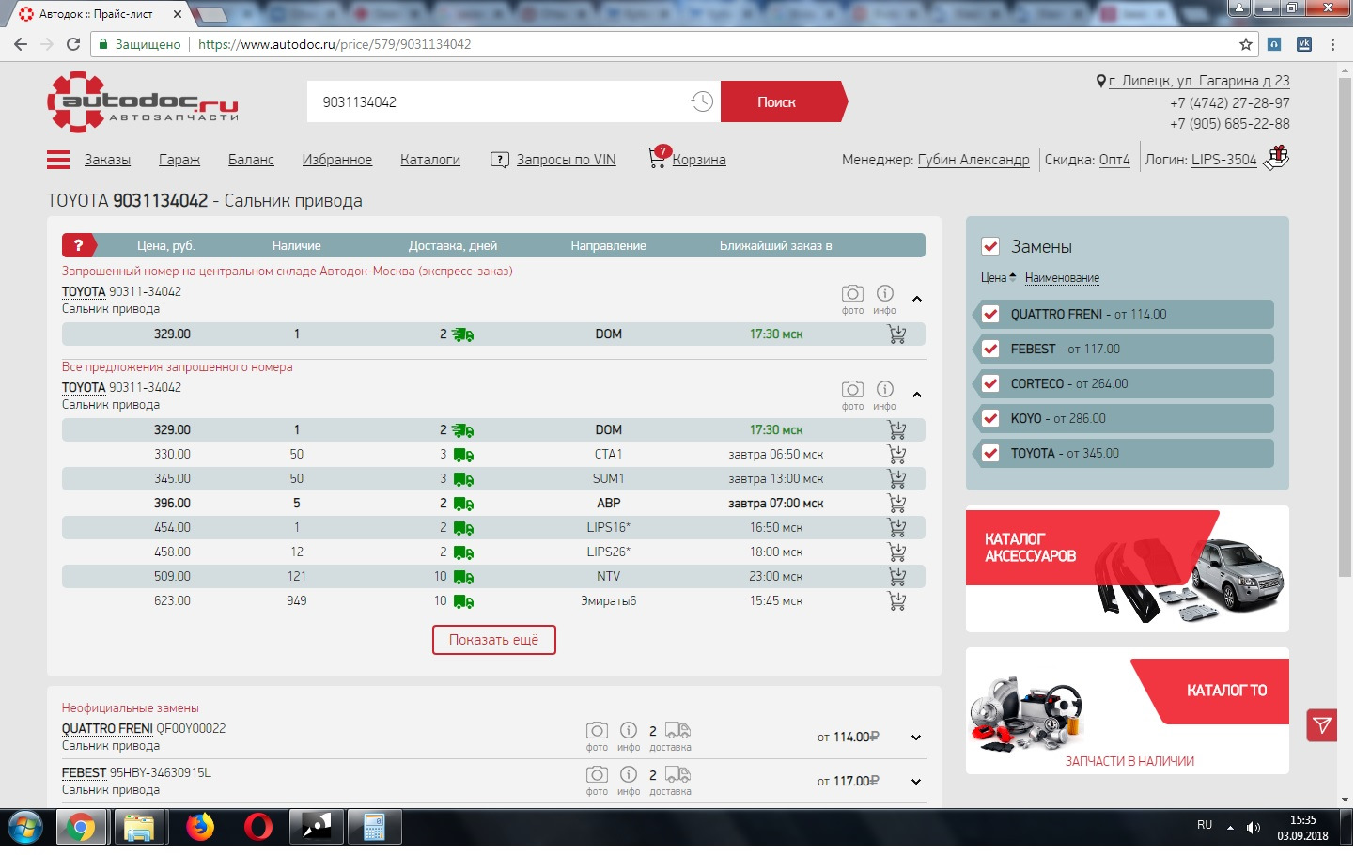Screen dimensions: 1355x855
Task: Open photo icon for FEBEST part
Action: pos(597,775)
